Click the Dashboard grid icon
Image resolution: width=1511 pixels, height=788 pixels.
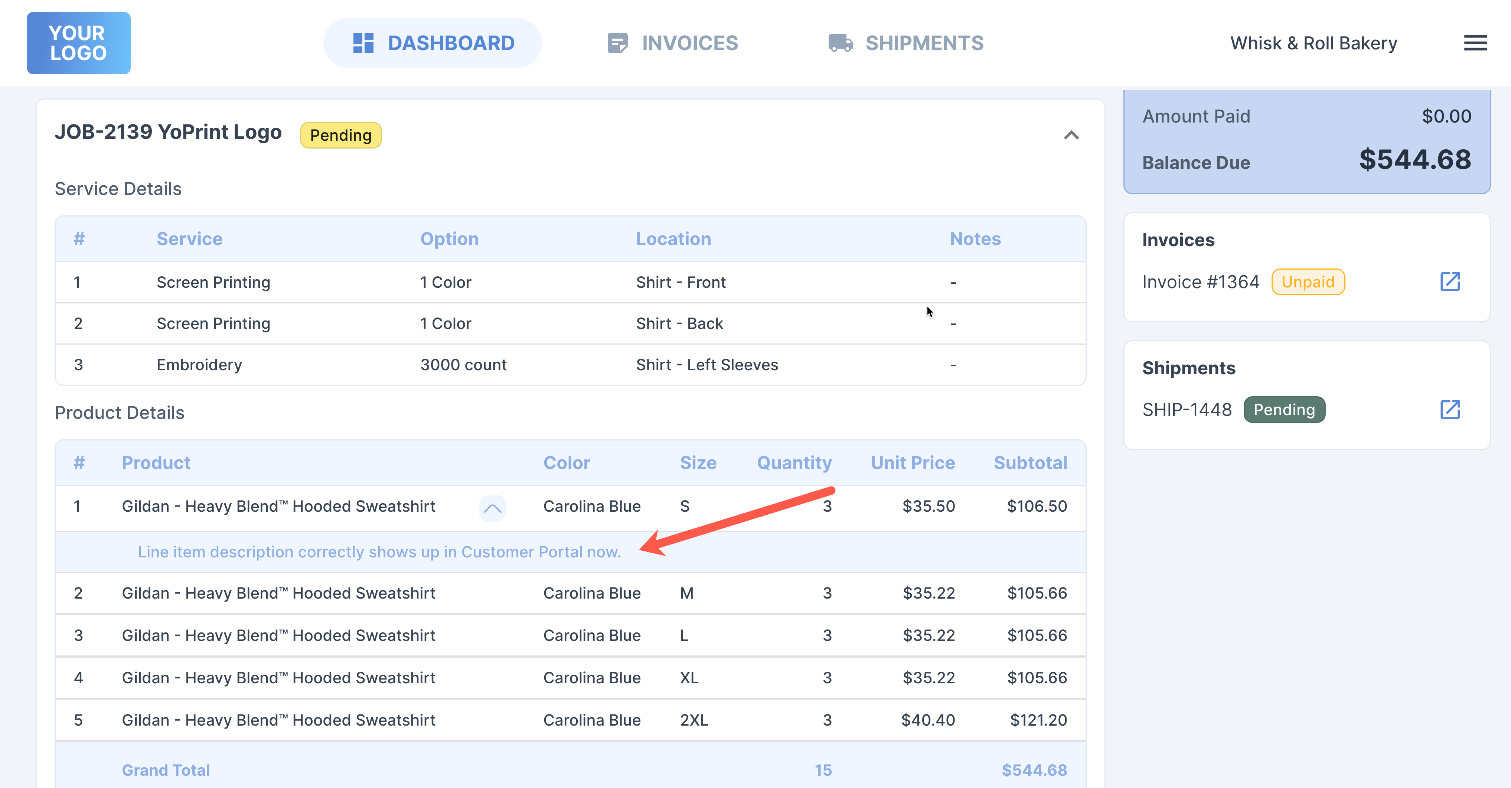(x=363, y=43)
